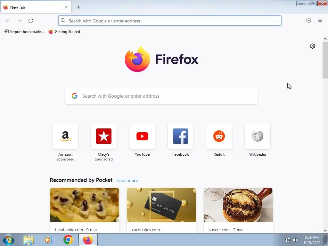Open Getting Started bookmark

point(64,32)
